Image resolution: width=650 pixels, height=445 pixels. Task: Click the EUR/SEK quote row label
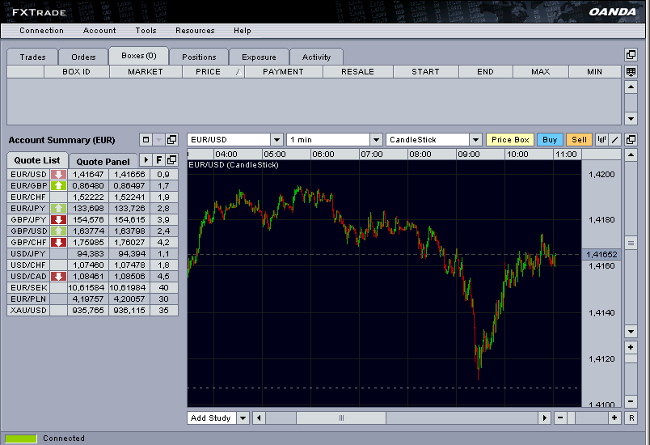click(28, 288)
